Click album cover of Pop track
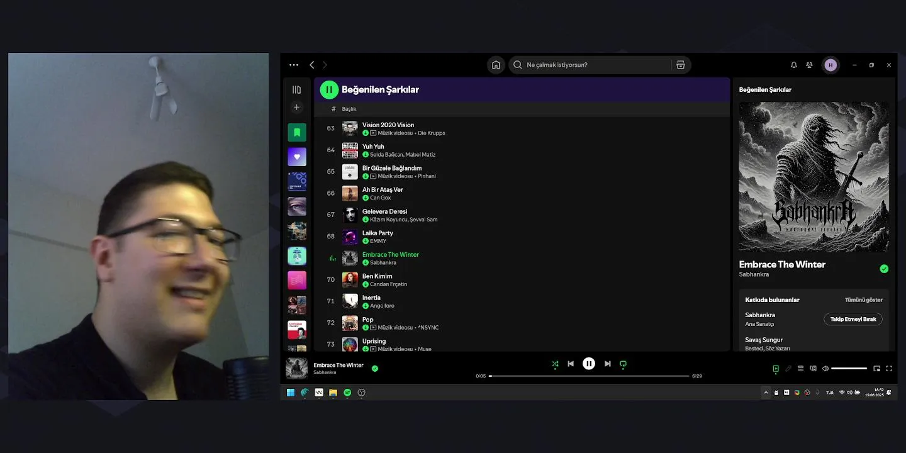 point(350,323)
